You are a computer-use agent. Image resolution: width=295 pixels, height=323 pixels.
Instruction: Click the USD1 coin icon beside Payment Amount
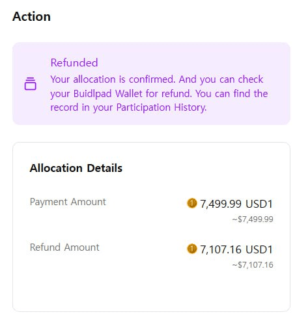[191, 203]
